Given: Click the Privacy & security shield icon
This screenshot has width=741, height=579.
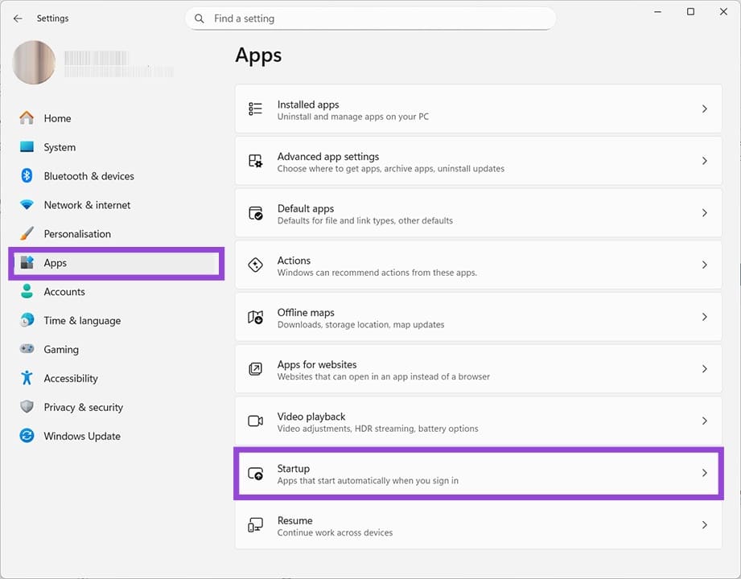Looking at the screenshot, I should pyautogui.click(x=27, y=408).
